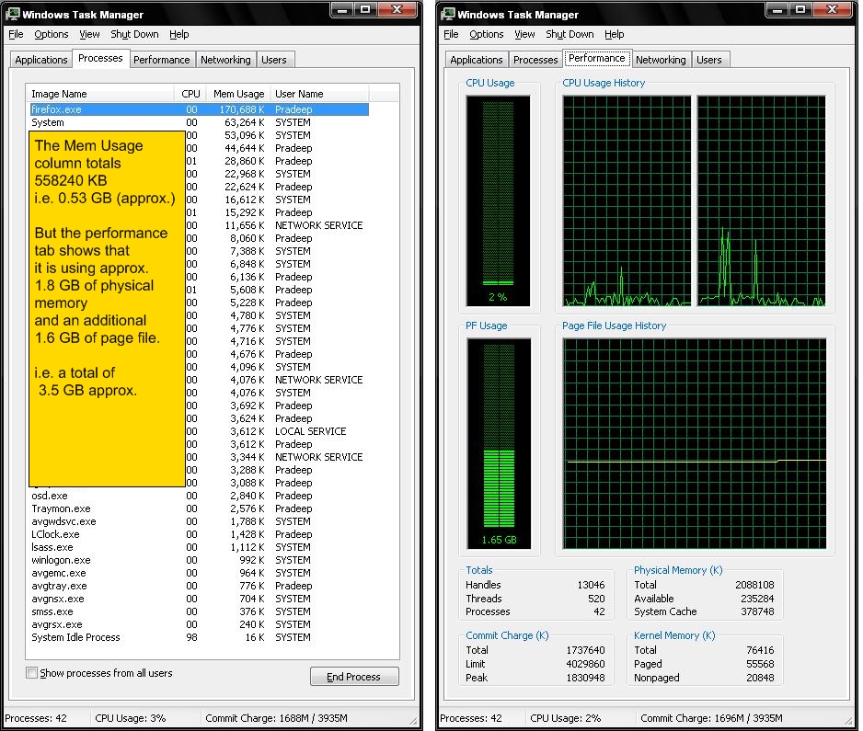Viewport: 863px width, 731px height.
Task: Click Commit Charge Peak value 1830948
Action: (585, 678)
